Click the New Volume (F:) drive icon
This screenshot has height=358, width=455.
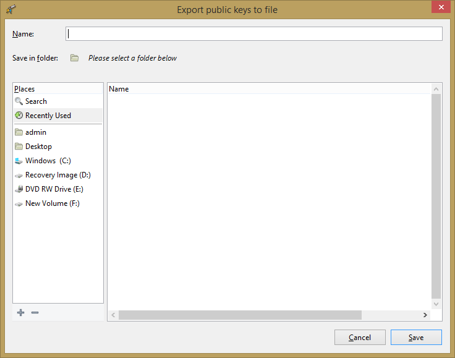tap(19, 203)
